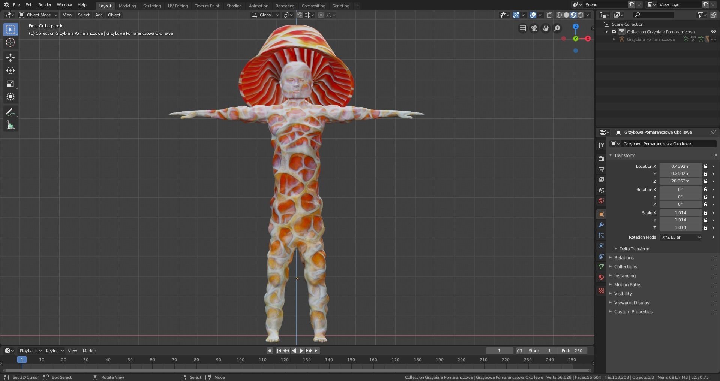The height and width of the screenshot is (381, 720).
Task: Expand the Custom Properties panel
Action: pos(633,312)
